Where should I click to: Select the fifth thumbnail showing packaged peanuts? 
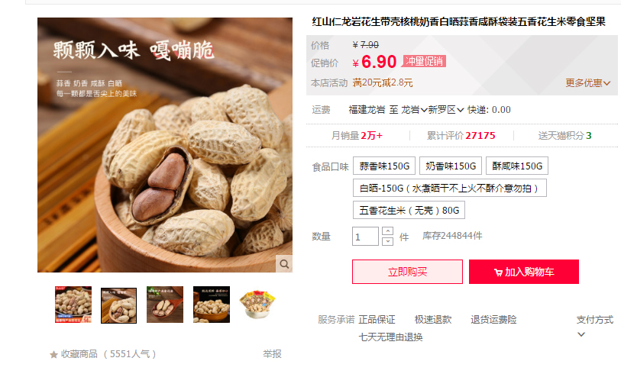[257, 305]
